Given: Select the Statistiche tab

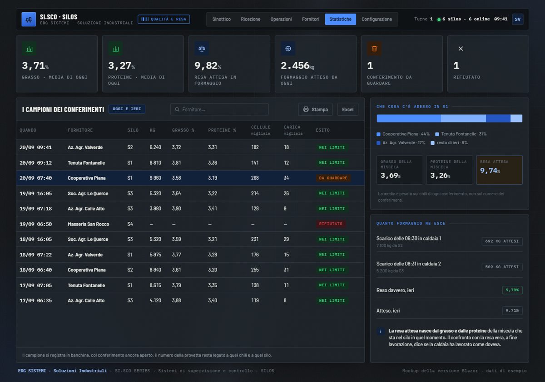Looking at the screenshot, I should click(341, 20).
